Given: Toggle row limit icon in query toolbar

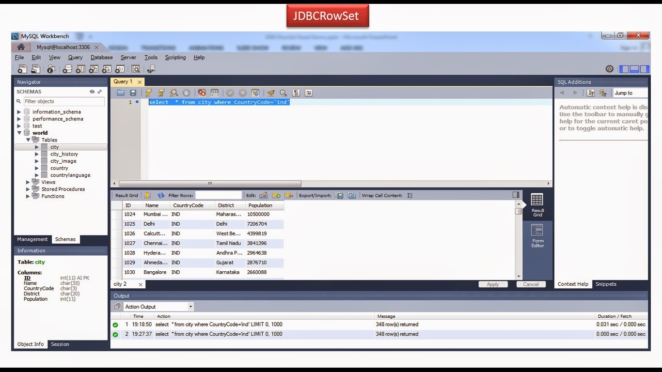Looking at the screenshot, I should tap(215, 93).
